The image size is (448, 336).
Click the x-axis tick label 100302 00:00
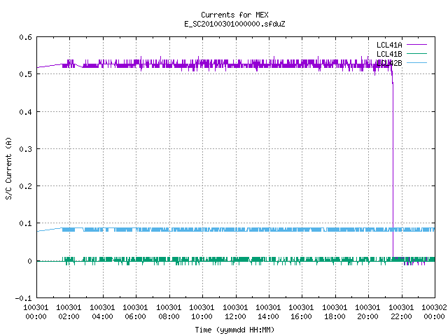(434, 312)
